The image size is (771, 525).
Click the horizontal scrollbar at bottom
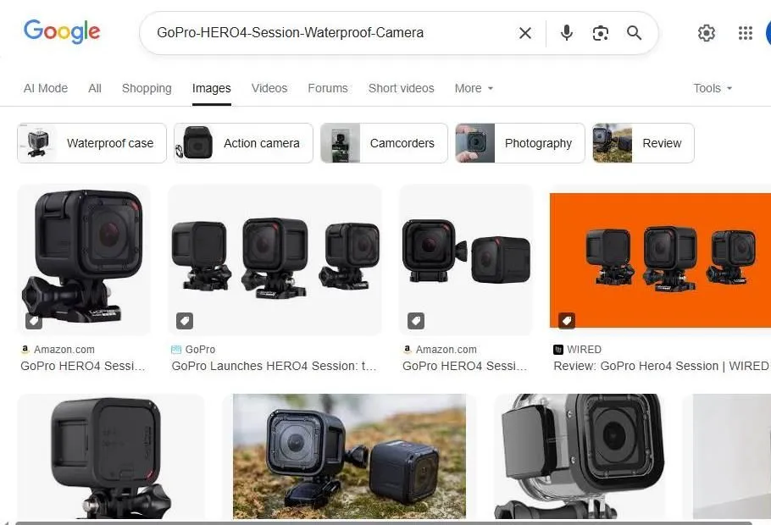pos(384,523)
